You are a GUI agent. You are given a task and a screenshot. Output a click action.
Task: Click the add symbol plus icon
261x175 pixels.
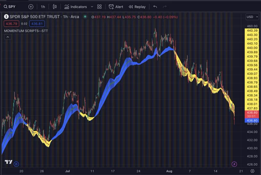[x=31, y=7]
